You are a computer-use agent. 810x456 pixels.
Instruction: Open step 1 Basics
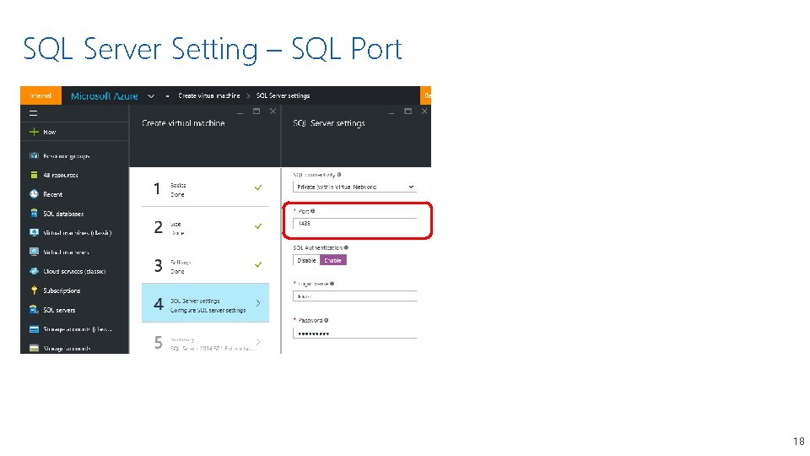(205, 187)
